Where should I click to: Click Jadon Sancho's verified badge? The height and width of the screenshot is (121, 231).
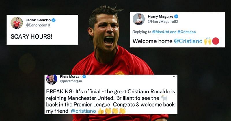[x=53, y=20]
